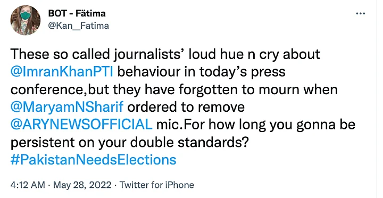Click the line 'conference,but they have forgotten'
This screenshot has height=198, width=383.
(174, 90)
